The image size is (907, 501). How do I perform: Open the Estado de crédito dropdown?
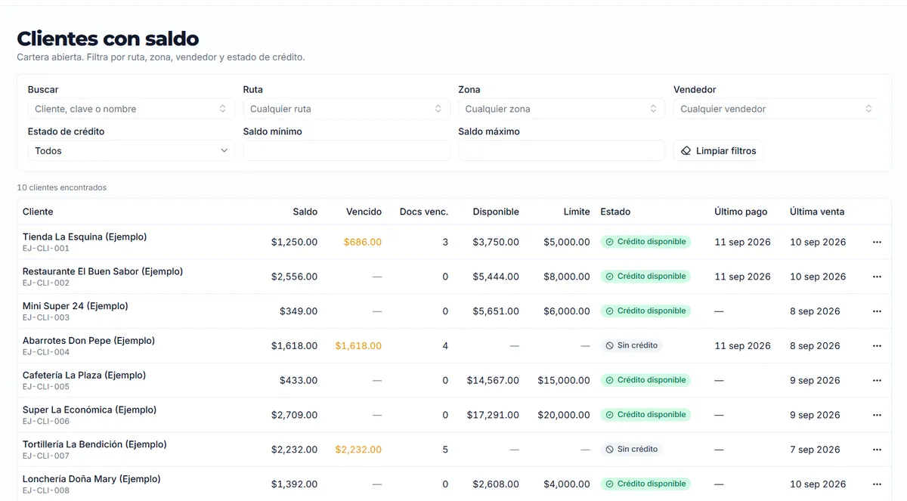point(131,151)
